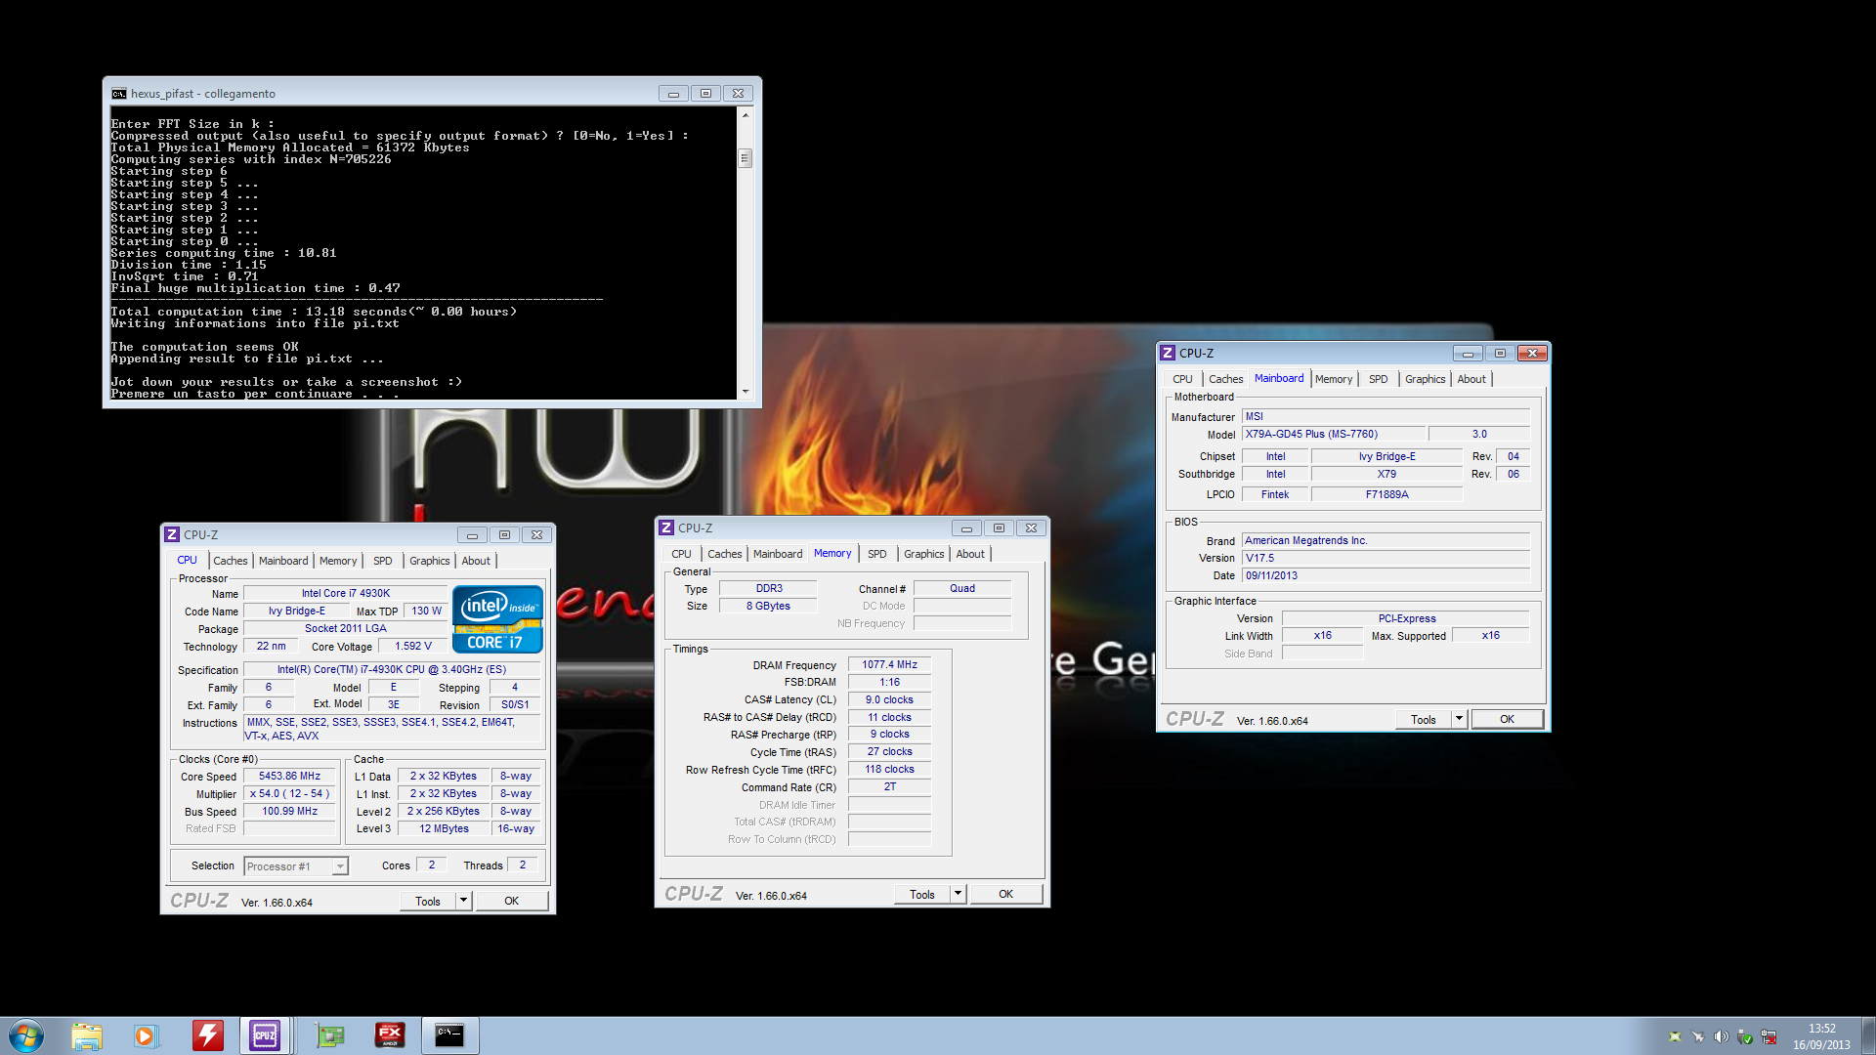This screenshot has height=1055, width=1876.
Task: Open Memory tab in CPU-tab CPU-Z window
Action: tap(338, 561)
